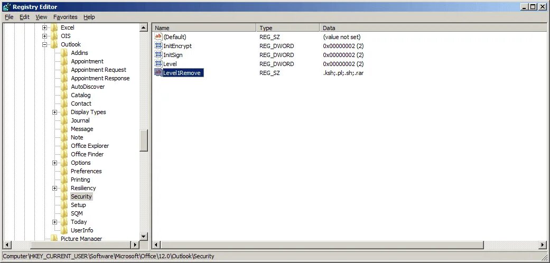Click the Journal folder icon

click(64, 120)
